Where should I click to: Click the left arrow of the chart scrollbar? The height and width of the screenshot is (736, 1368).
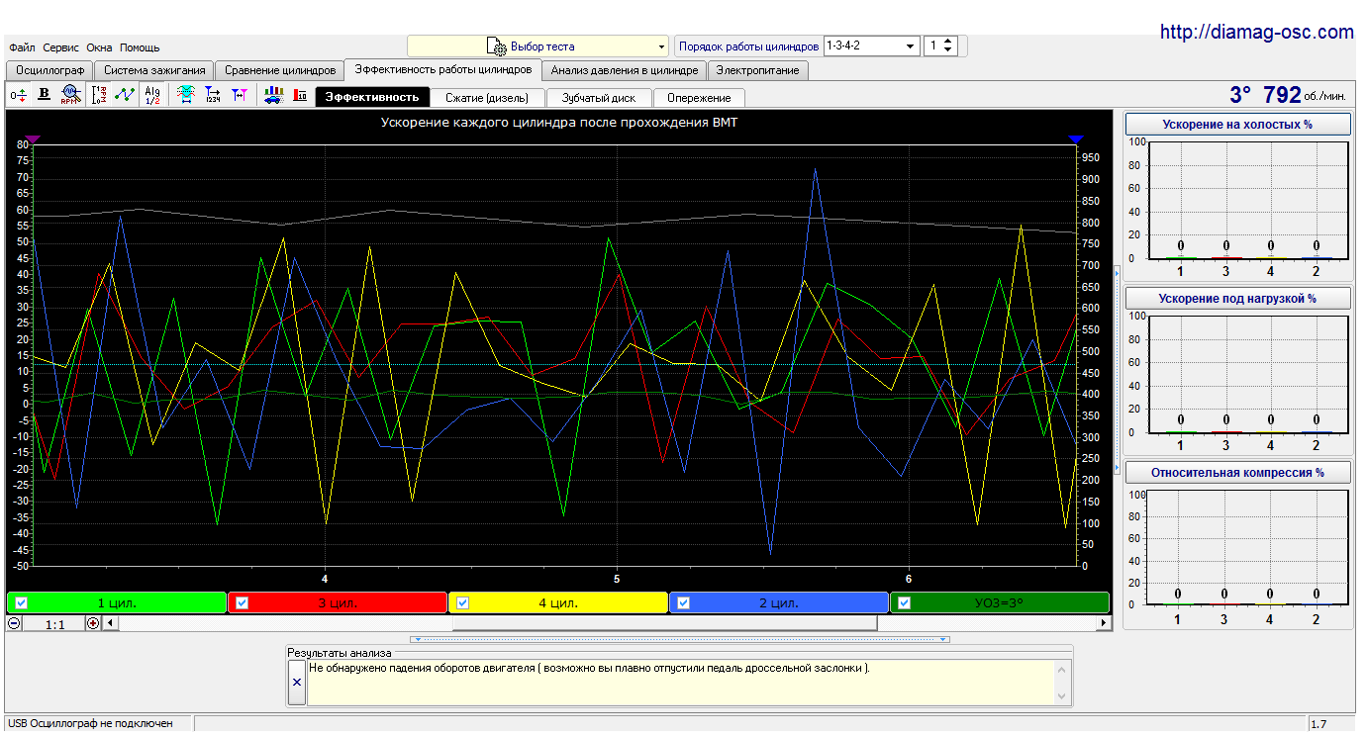110,623
